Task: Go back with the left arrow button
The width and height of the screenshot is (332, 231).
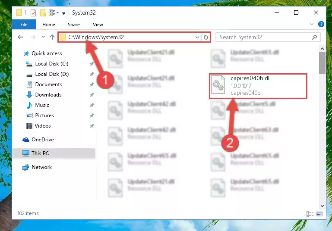Action: click(20, 37)
